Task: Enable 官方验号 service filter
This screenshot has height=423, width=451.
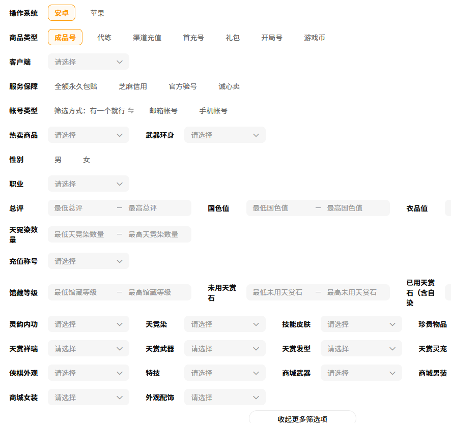Action: point(183,86)
